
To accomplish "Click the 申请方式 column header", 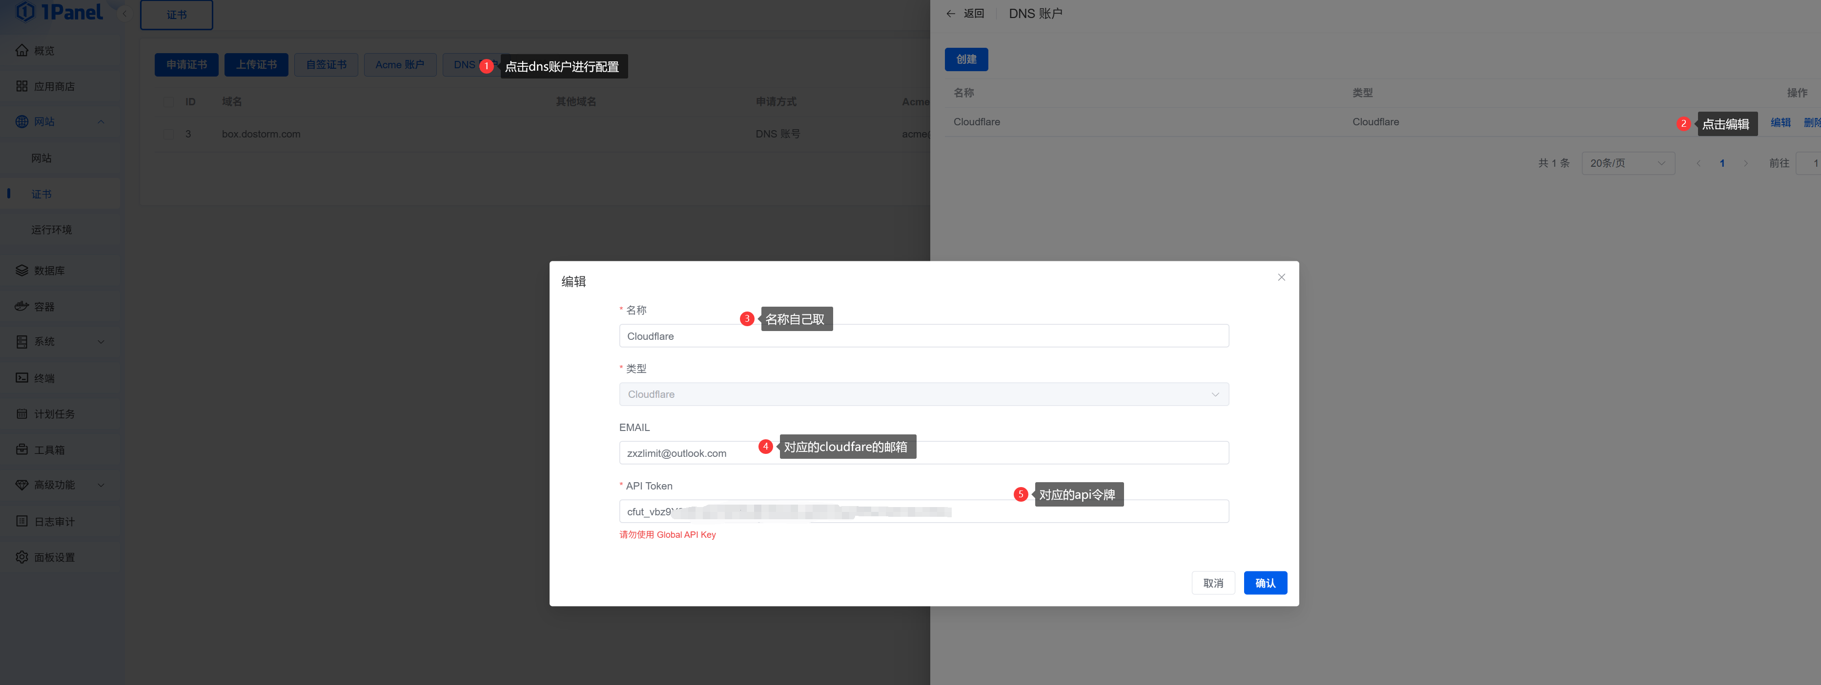I will point(776,102).
